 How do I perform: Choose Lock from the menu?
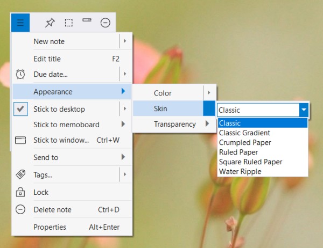tap(72, 192)
